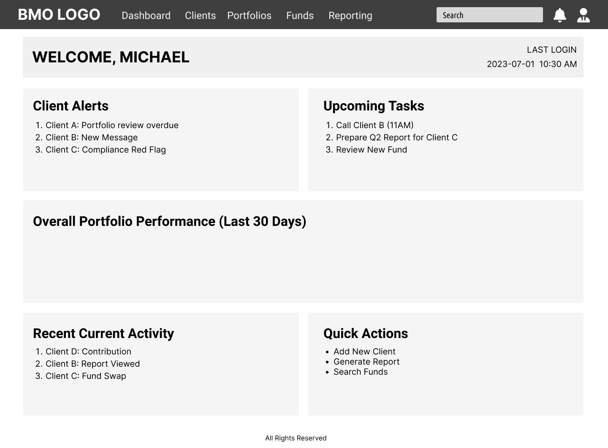Select the Generate Report quick action
The image size is (608, 448).
click(x=366, y=362)
